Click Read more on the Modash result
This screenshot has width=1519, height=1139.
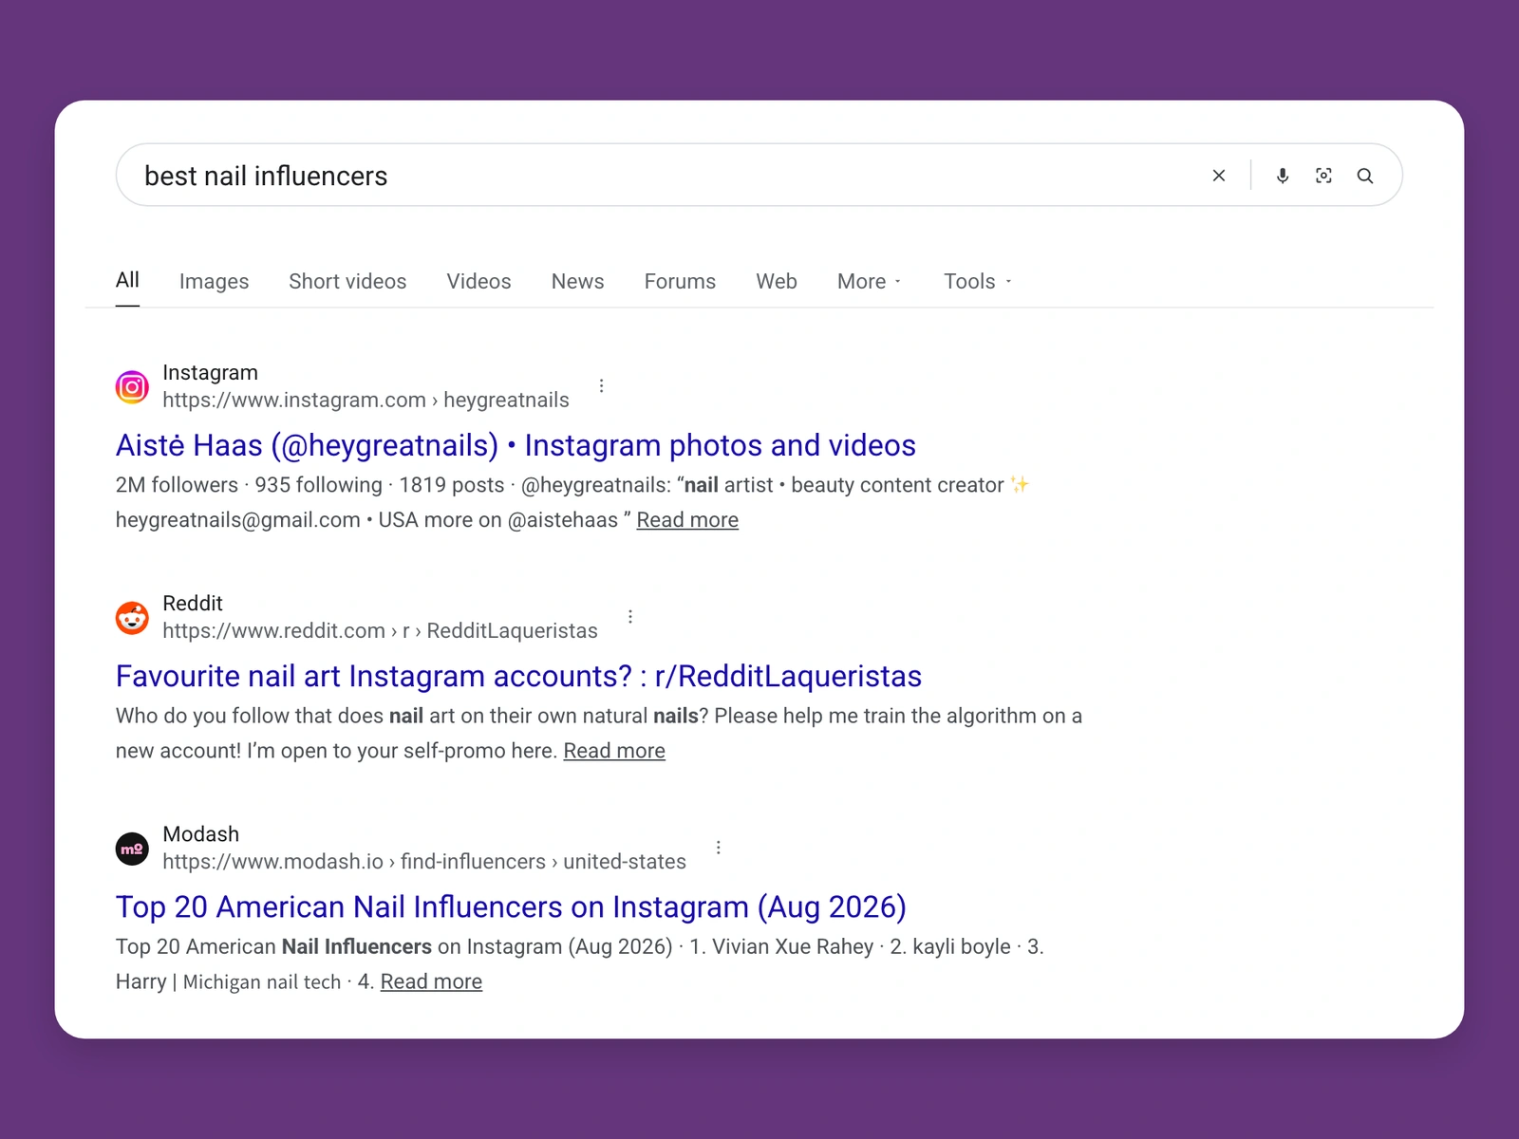pos(431,981)
